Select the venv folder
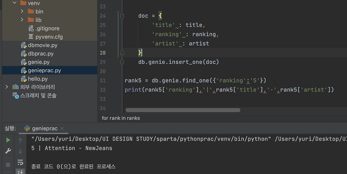This screenshot has height=174, width=347. (34, 3)
